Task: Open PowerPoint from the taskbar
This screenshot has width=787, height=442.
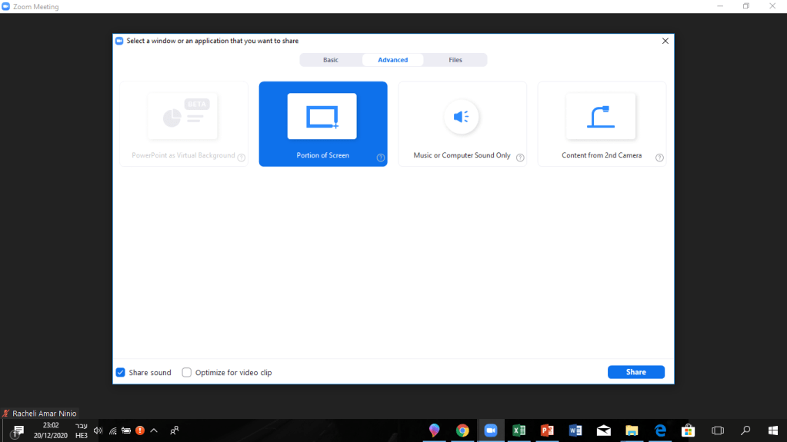Action: point(547,430)
